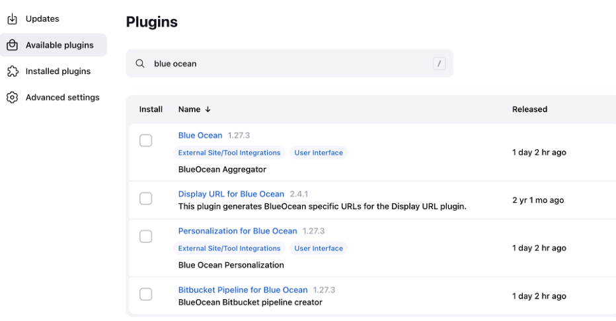
Task: Tick the Display URL for Blue Ocean checkbox
Action: coord(146,199)
